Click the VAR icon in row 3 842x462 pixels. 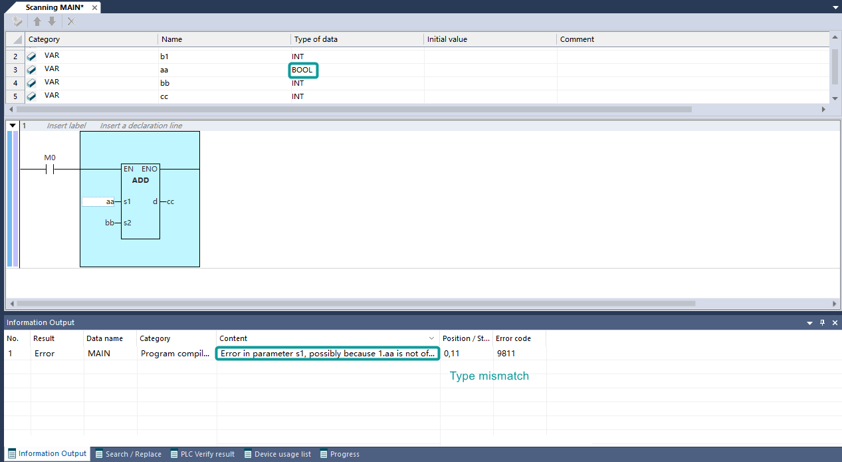[31, 70]
